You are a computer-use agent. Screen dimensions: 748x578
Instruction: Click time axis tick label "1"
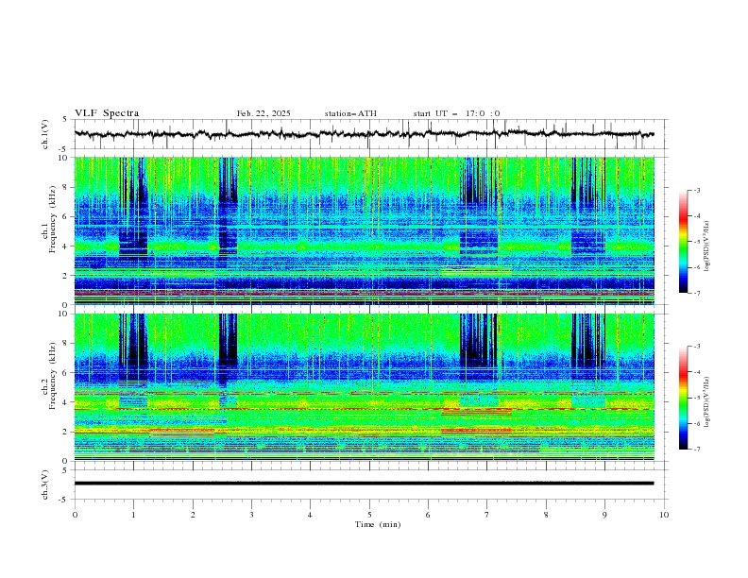pyautogui.click(x=133, y=515)
